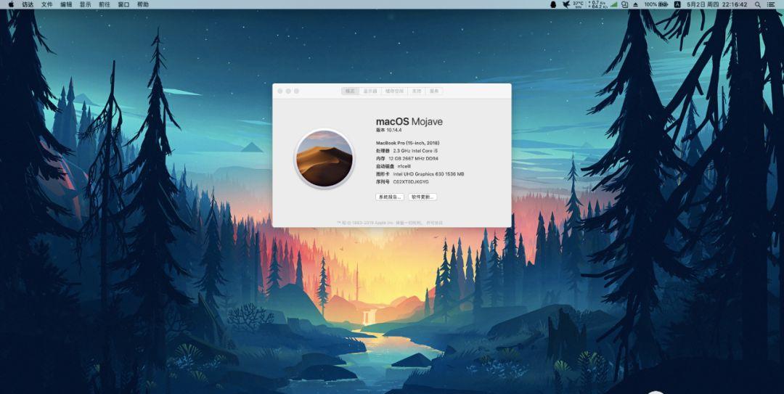The image size is (784, 394).
Task: Click the eject icon in menu bar
Action: click(x=635, y=4)
